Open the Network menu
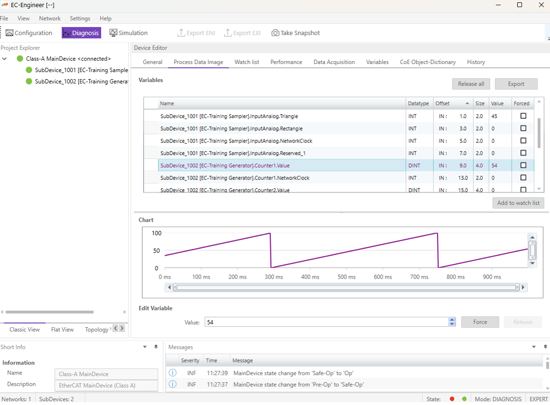This screenshot has width=550, height=405. tap(50, 18)
